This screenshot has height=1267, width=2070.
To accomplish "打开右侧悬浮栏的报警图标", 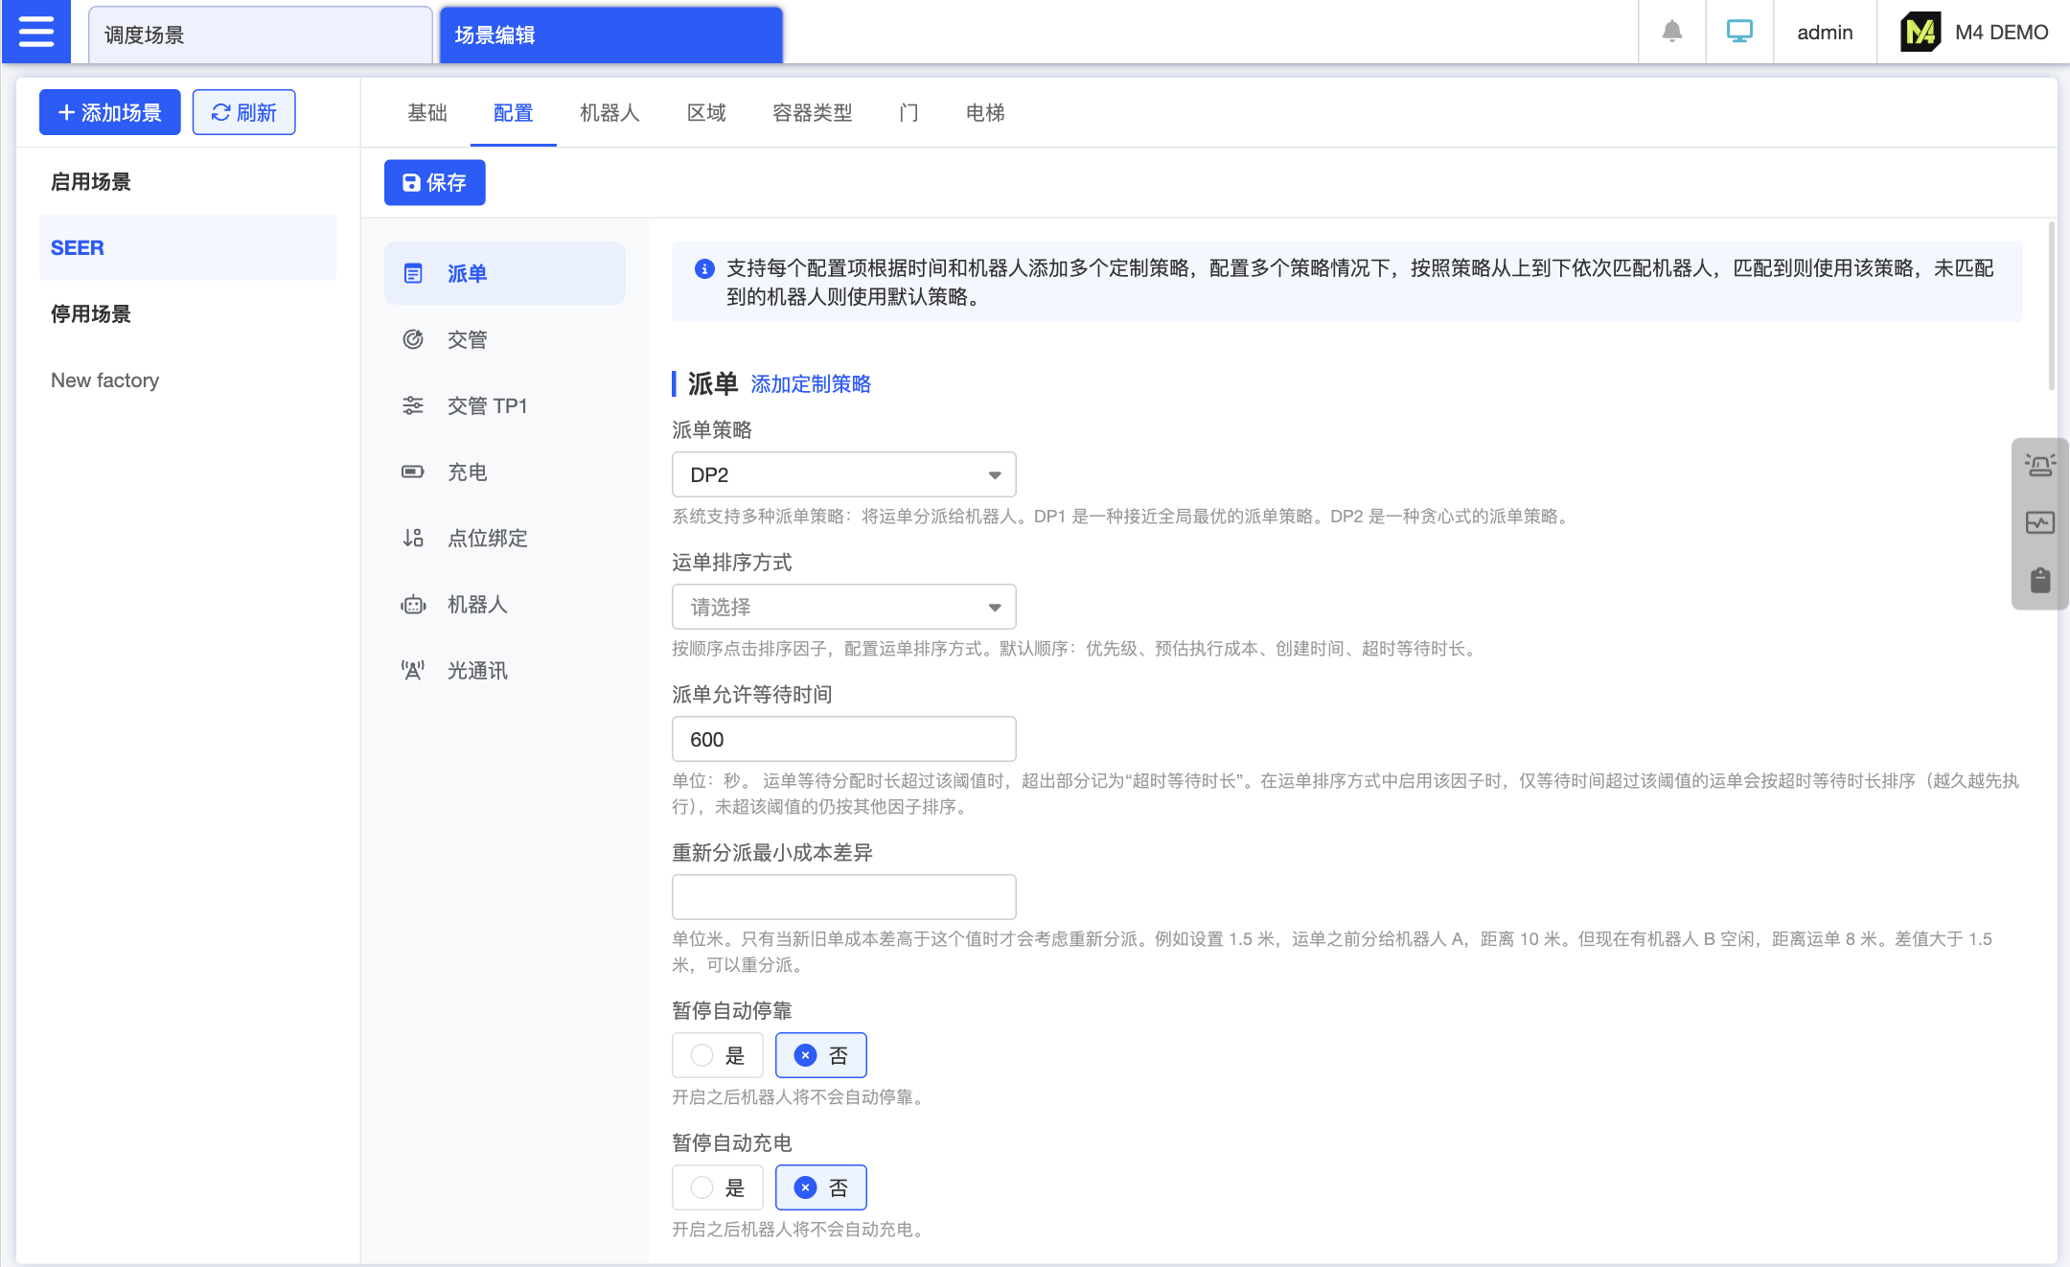I will click(x=2038, y=464).
